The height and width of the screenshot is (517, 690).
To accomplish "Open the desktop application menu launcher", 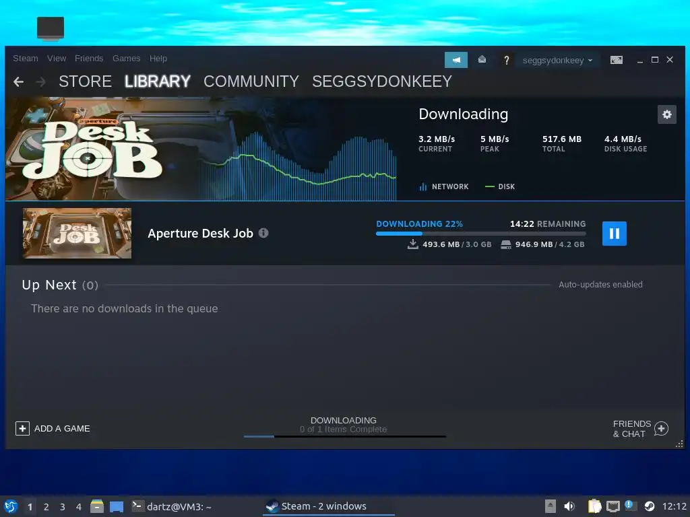I will tap(11, 506).
